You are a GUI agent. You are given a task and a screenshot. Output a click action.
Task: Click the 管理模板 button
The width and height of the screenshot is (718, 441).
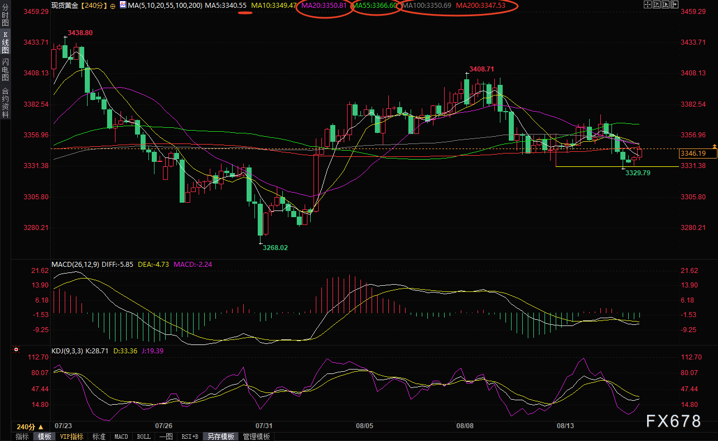click(x=256, y=437)
